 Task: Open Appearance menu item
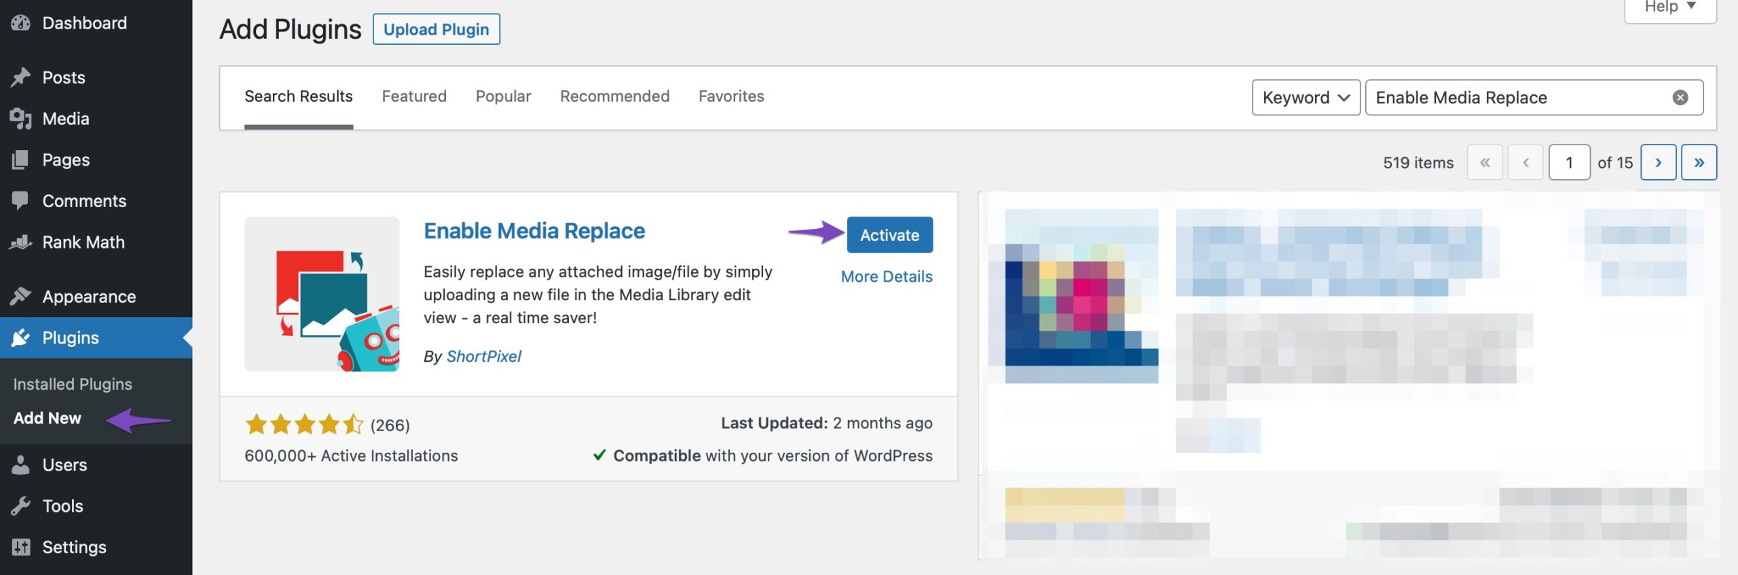point(96,297)
